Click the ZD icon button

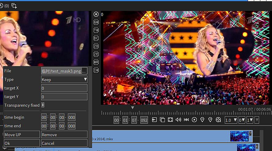tap(96, 46)
